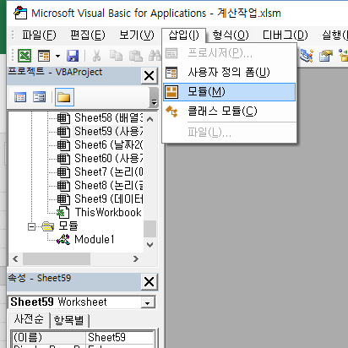Image resolution: width=348 pixels, height=348 pixels.
Task: Click the user form icon beside 사용자 정의 폼(U)
Action: tap(171, 73)
